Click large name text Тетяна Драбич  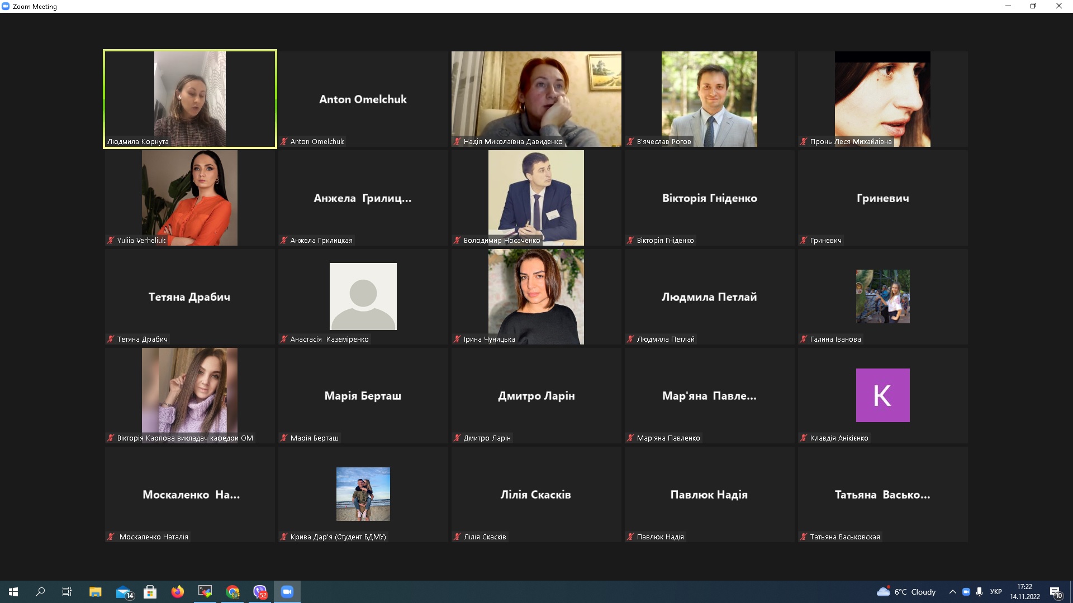coord(189,297)
